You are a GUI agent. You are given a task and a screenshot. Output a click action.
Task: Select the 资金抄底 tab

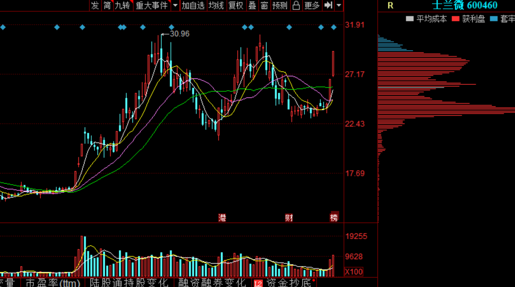click(289, 282)
